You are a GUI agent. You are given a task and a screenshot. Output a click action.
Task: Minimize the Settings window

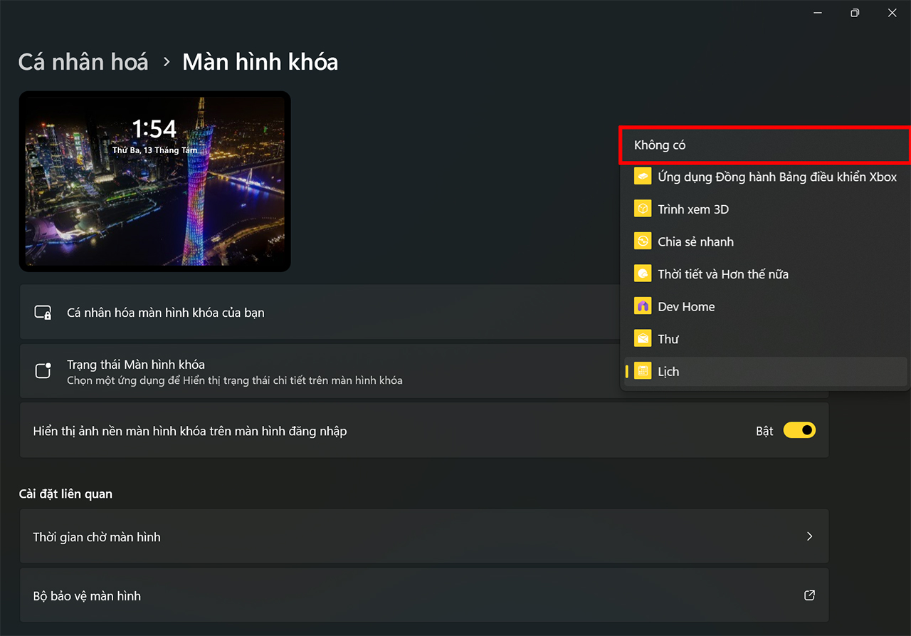pos(817,12)
